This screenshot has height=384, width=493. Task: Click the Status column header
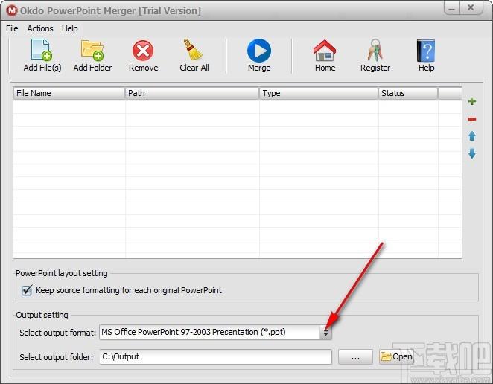tap(408, 93)
